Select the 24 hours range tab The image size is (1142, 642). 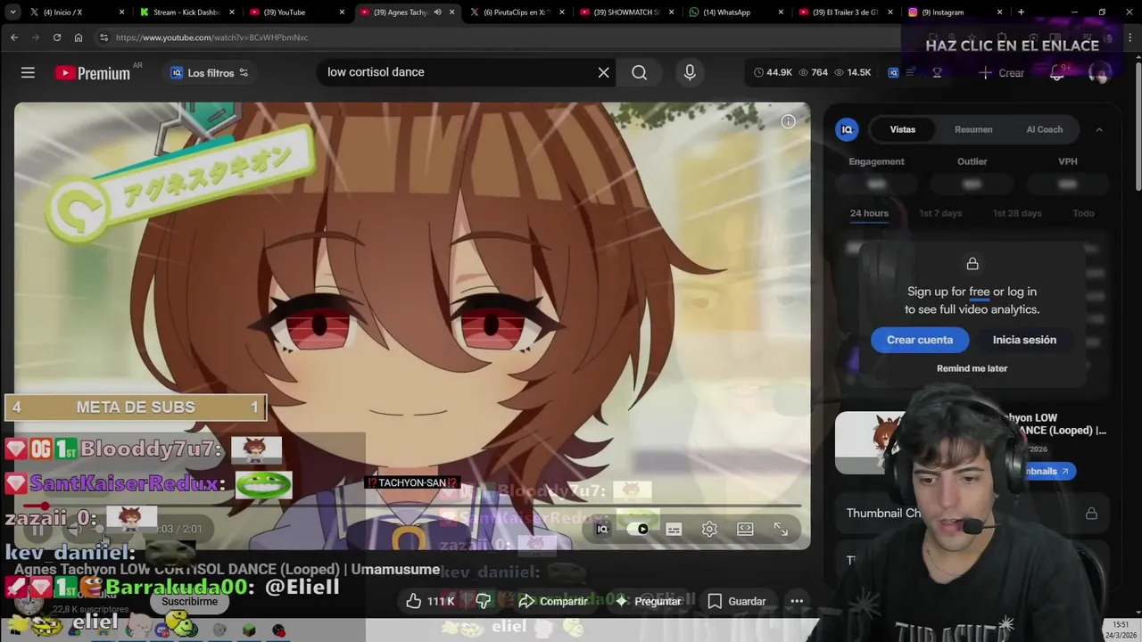point(869,213)
